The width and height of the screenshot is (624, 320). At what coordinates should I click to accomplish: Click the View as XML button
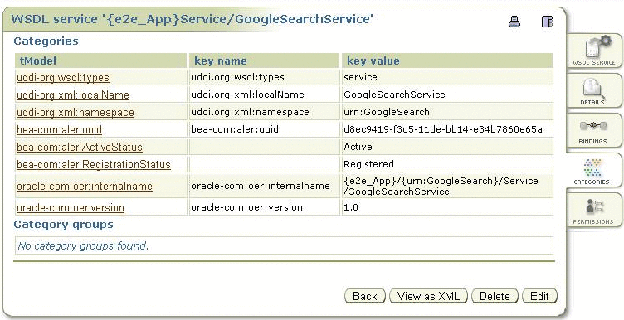(x=428, y=296)
